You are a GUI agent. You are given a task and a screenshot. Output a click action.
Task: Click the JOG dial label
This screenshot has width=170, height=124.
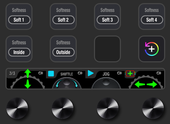(x=106, y=74)
